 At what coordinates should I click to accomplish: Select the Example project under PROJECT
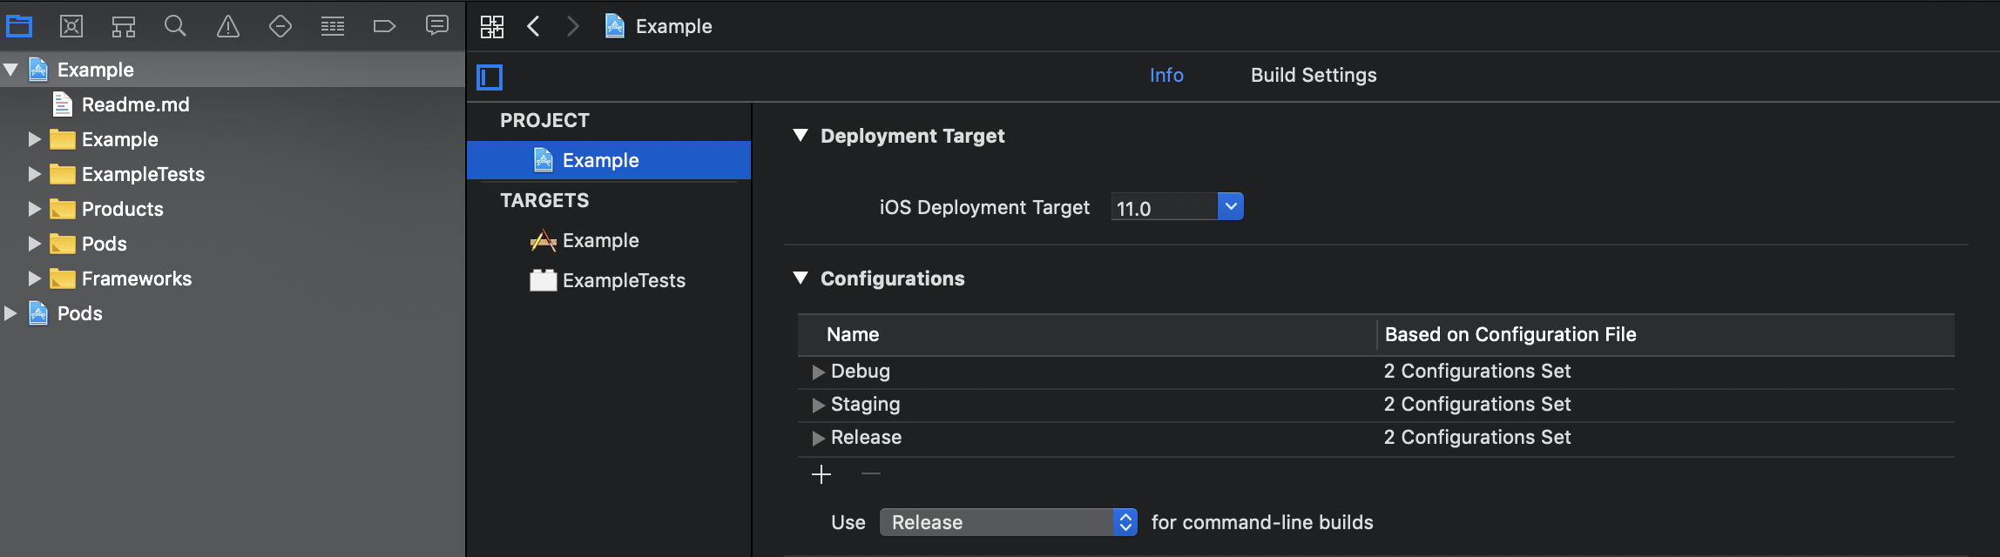pyautogui.click(x=609, y=160)
